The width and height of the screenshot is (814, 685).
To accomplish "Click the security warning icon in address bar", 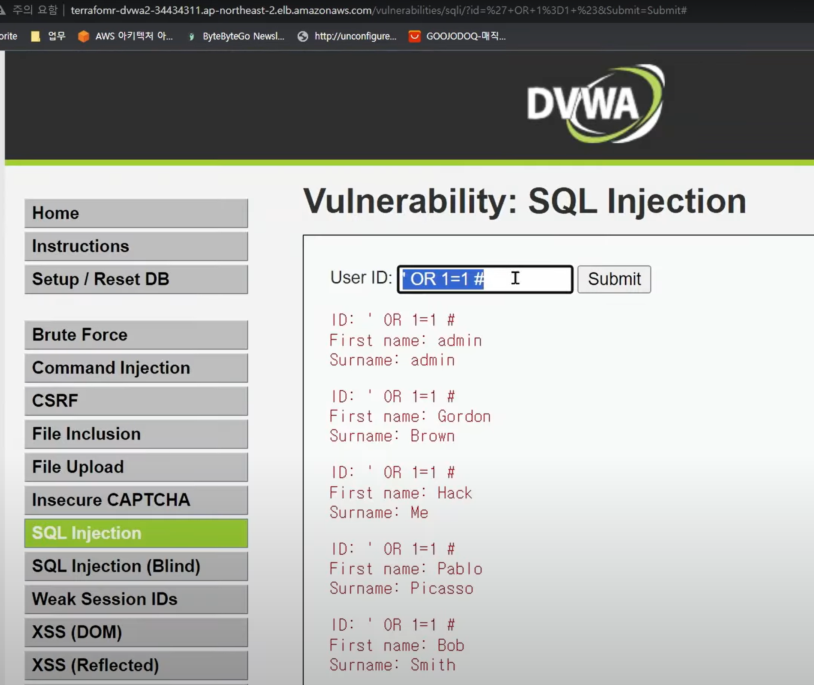I will [2, 10].
